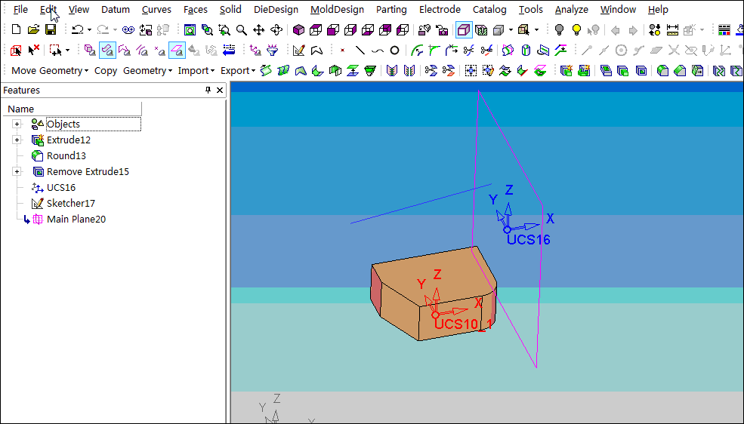Click the Copy toolbar button
This screenshot has width=744, height=424.
(106, 70)
